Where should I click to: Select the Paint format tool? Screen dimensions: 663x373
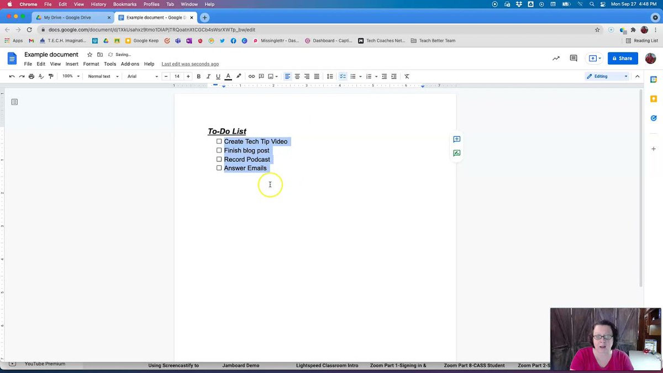point(51,76)
